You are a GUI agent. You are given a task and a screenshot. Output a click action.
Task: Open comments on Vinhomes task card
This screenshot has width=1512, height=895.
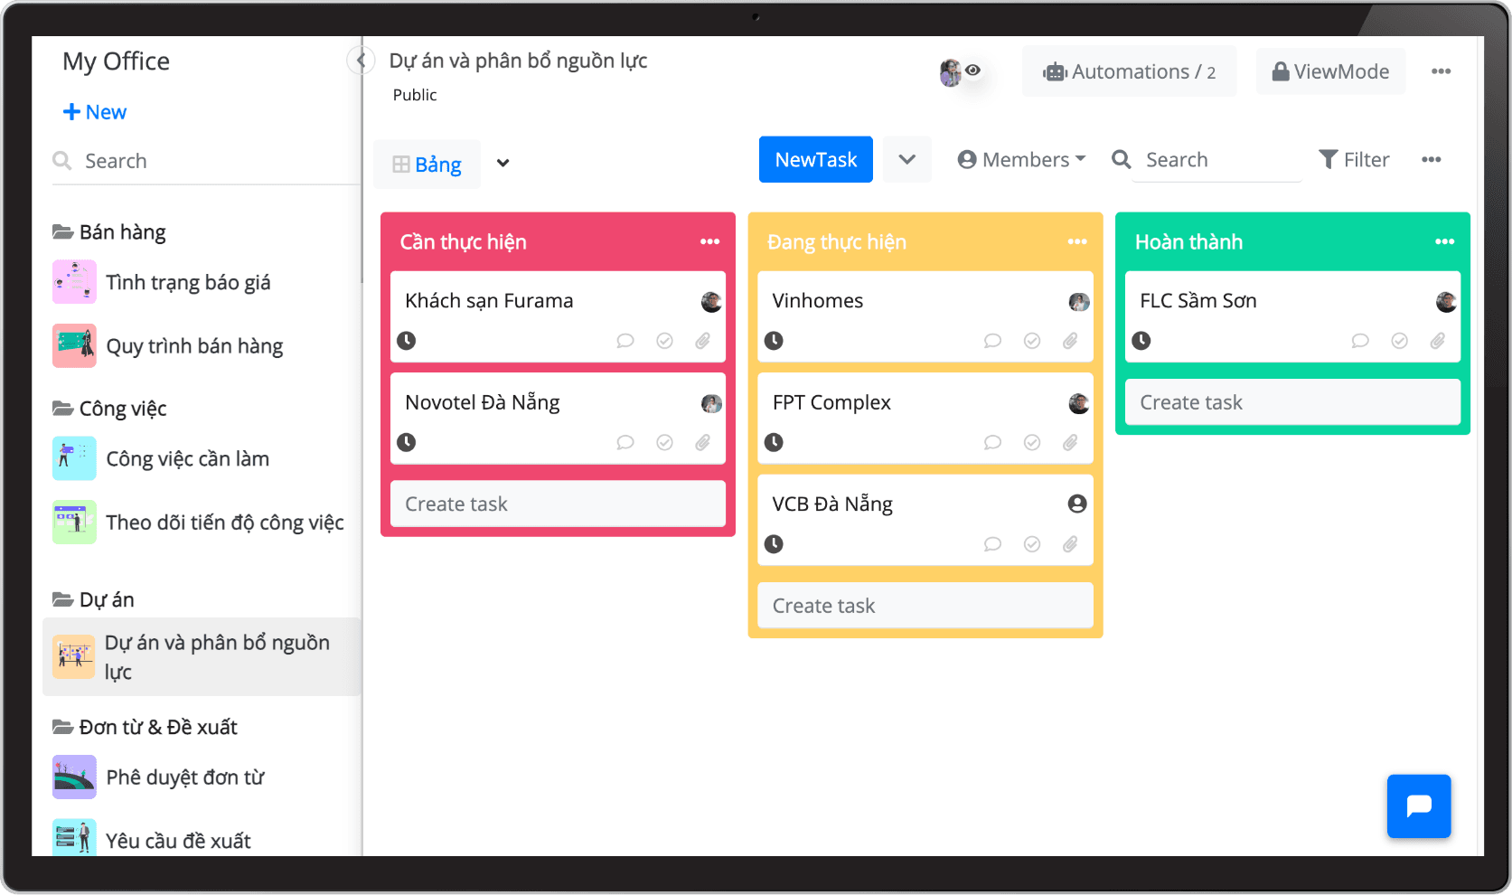point(992,341)
